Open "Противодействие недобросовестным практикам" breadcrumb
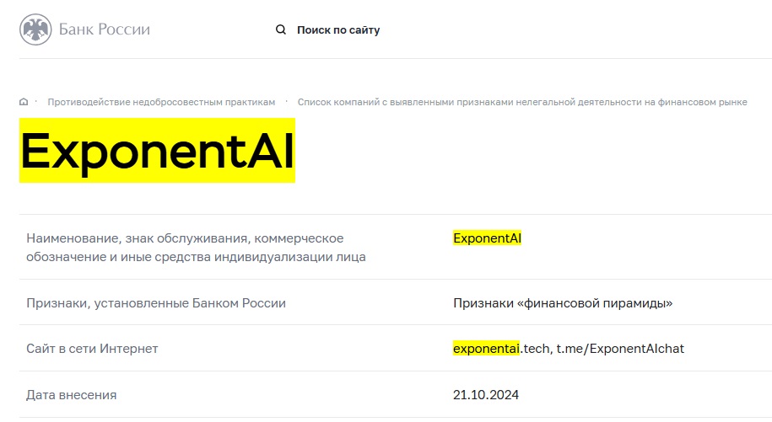The width and height of the screenshot is (772, 422). coord(161,102)
